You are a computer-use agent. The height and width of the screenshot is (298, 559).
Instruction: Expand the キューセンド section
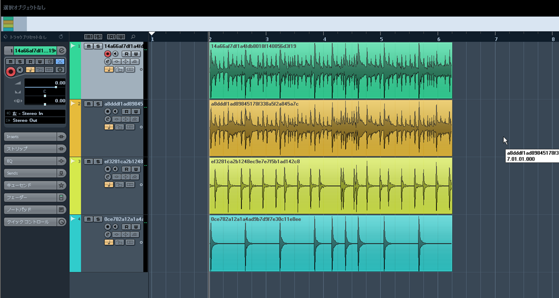point(31,185)
